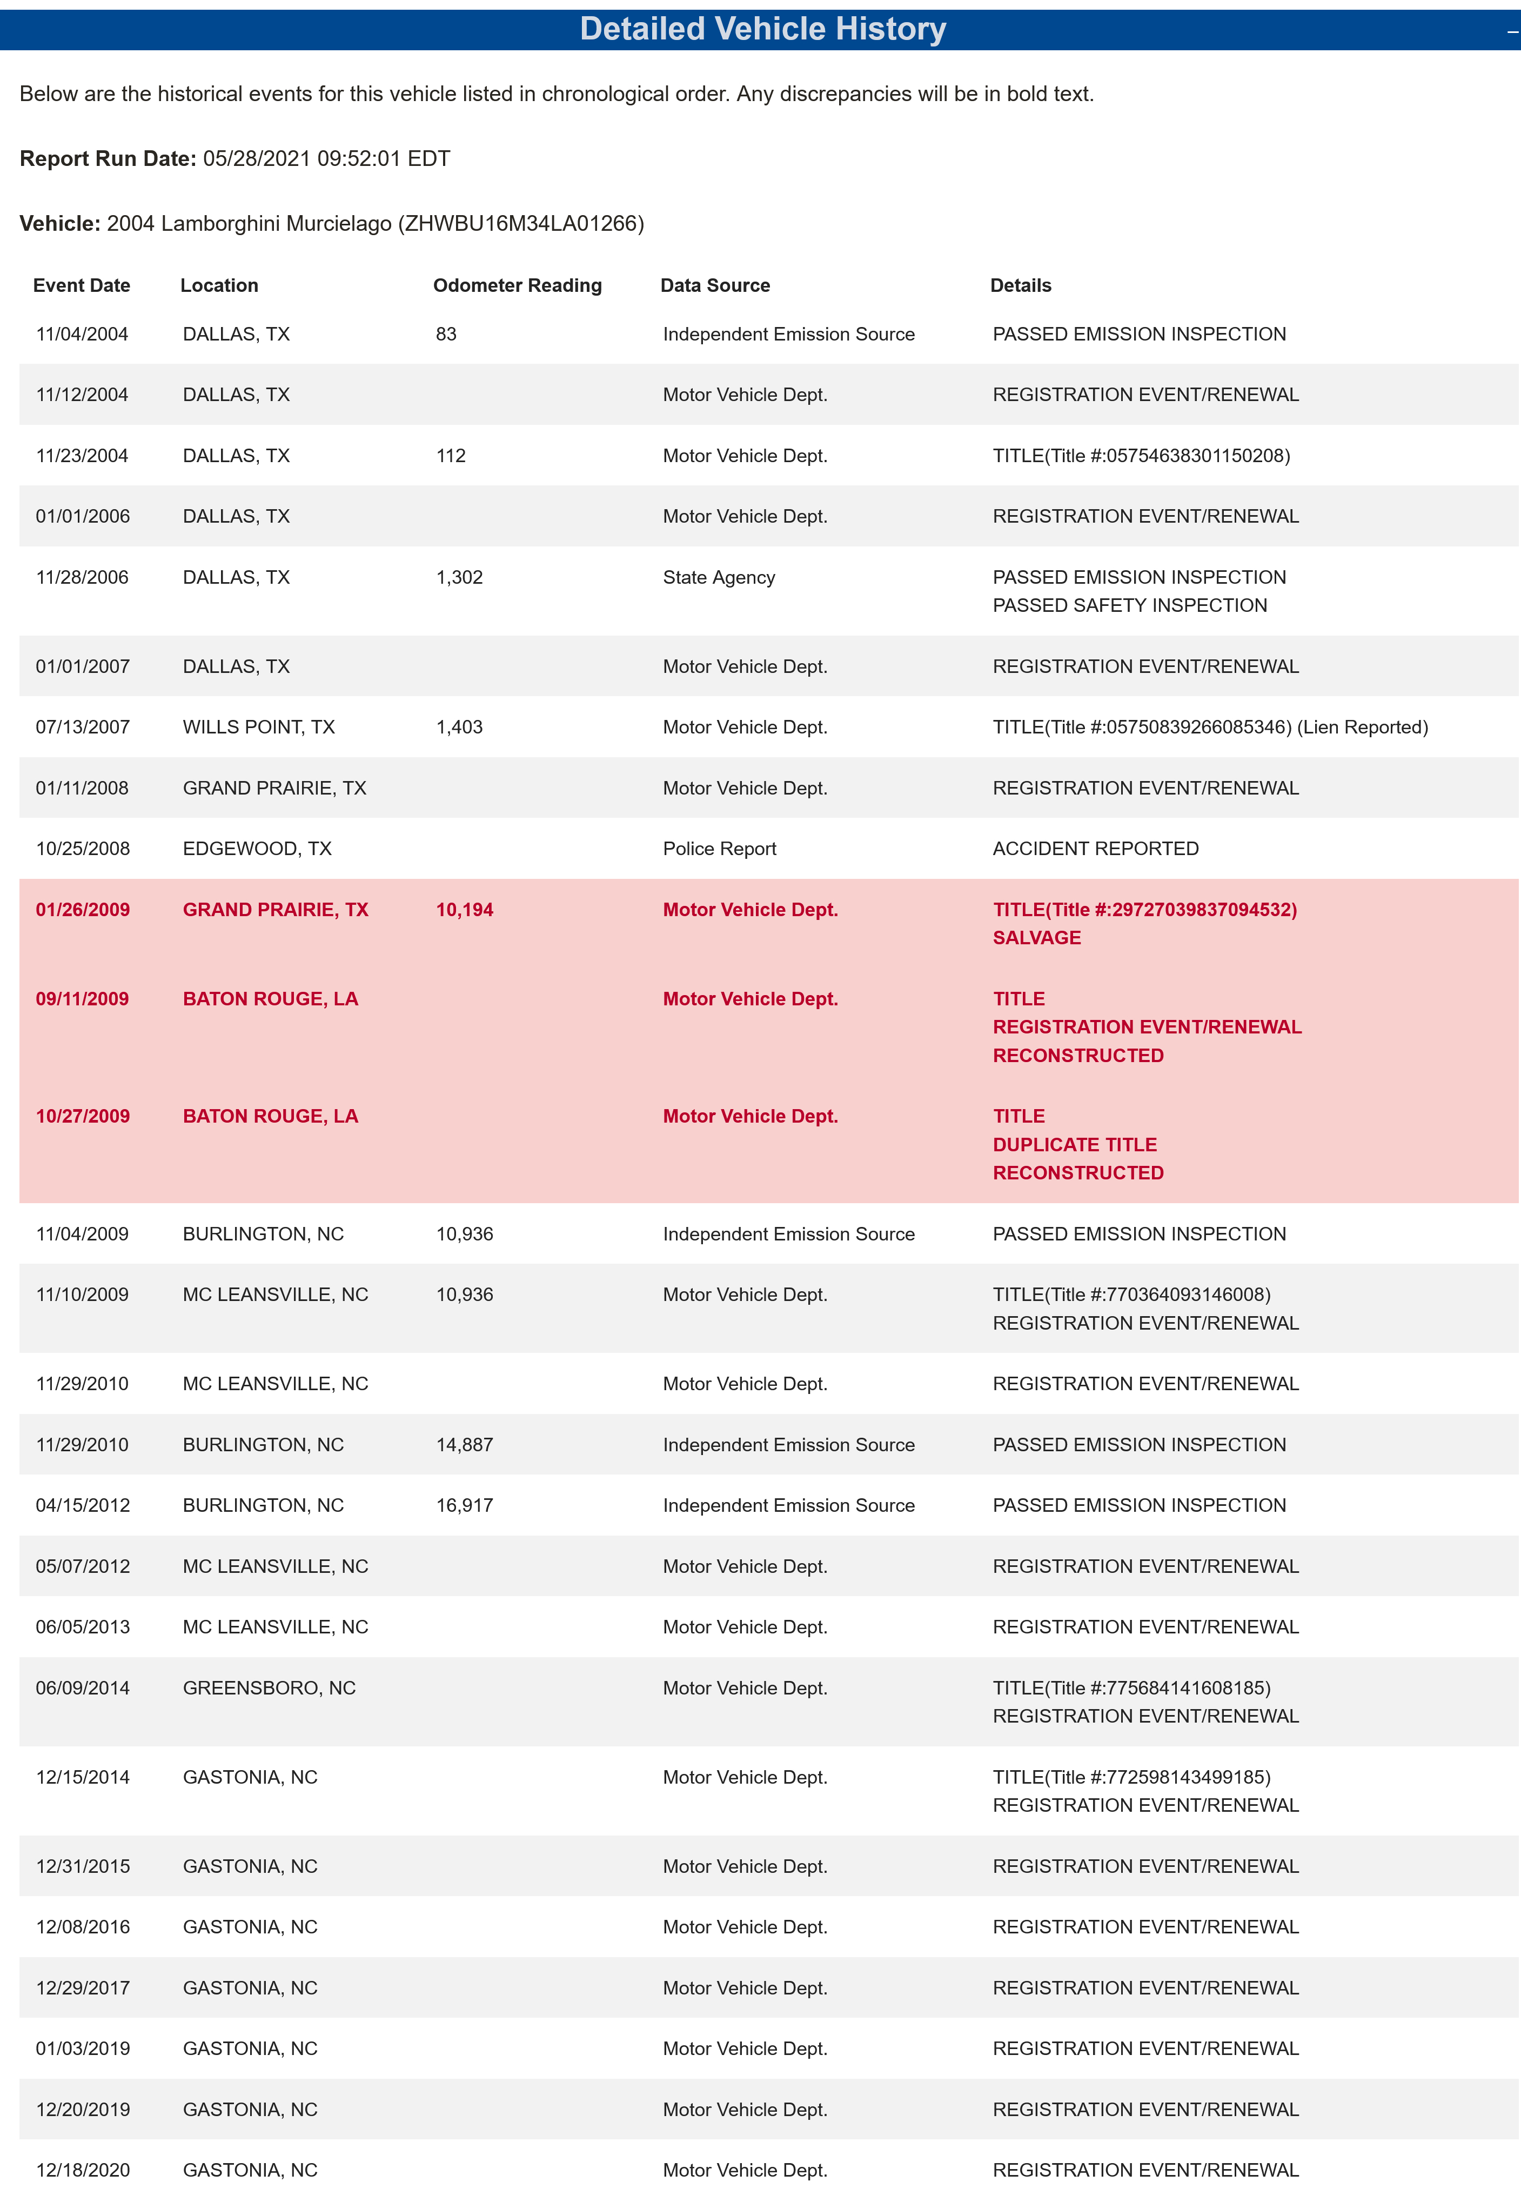Click the 16,917 odometer reading
This screenshot has width=1521, height=2195.
click(x=464, y=1505)
